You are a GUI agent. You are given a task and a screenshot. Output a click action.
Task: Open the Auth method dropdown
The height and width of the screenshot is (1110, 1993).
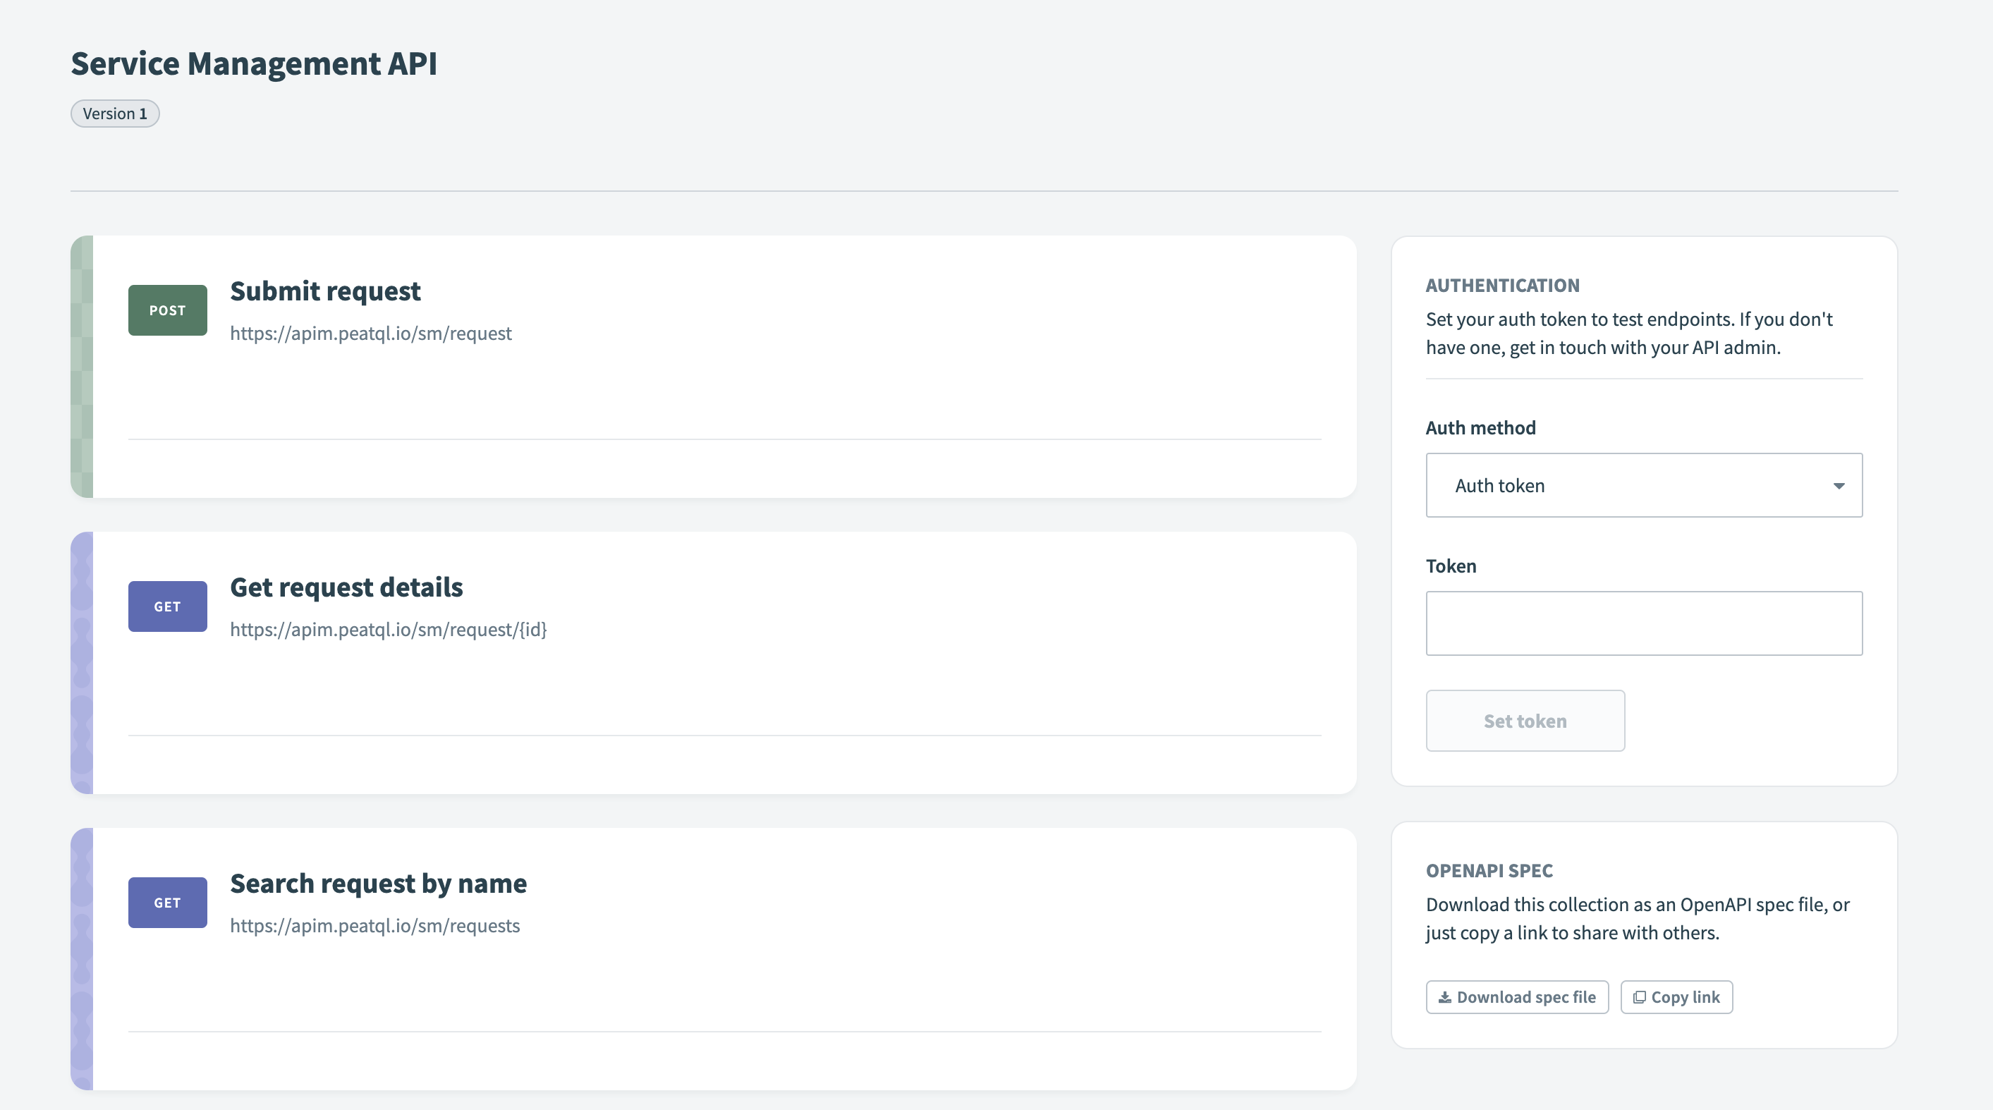click(x=1643, y=485)
